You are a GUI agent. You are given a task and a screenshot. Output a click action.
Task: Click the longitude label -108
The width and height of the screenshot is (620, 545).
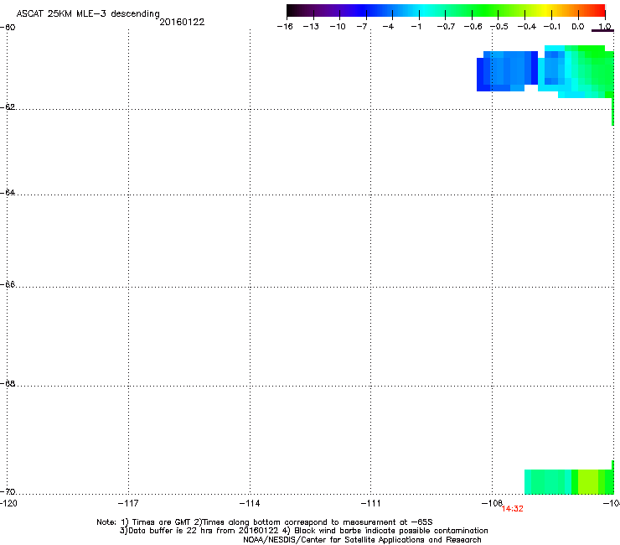(492, 503)
